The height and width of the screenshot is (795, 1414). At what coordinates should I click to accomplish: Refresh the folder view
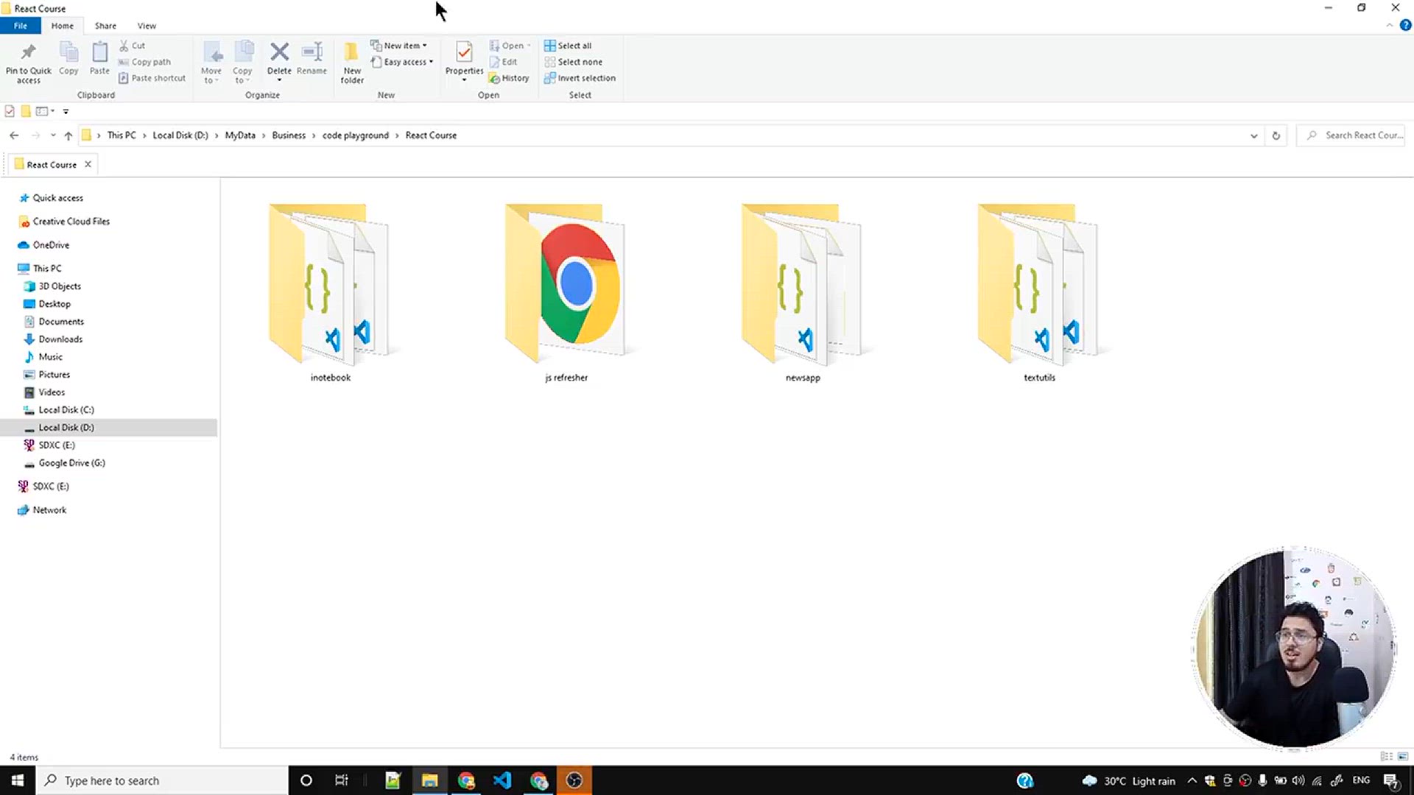click(1276, 135)
